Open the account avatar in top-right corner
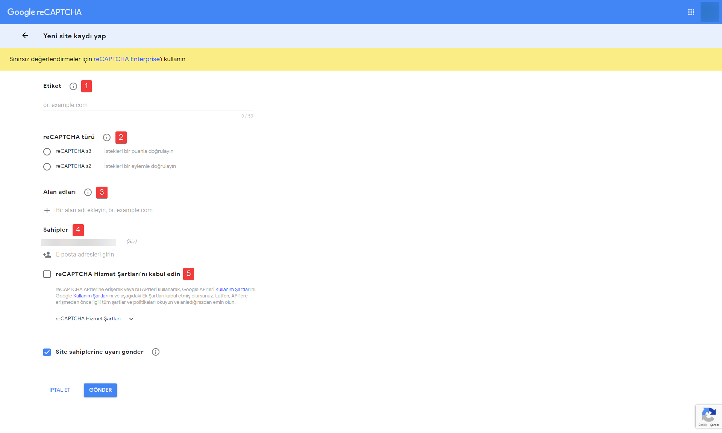Image resolution: width=722 pixels, height=433 pixels. (x=710, y=12)
